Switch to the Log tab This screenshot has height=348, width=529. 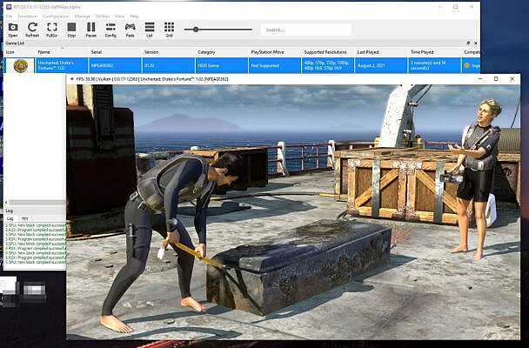[10, 218]
